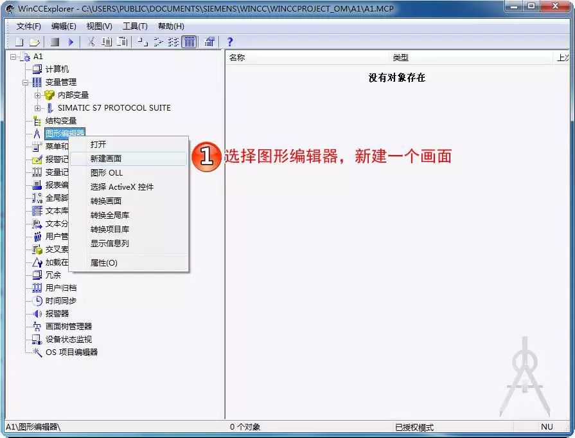Click the 'A1\图形编辑器\' status bar path
Screen dimensions: 575x438
(x=33, y=427)
